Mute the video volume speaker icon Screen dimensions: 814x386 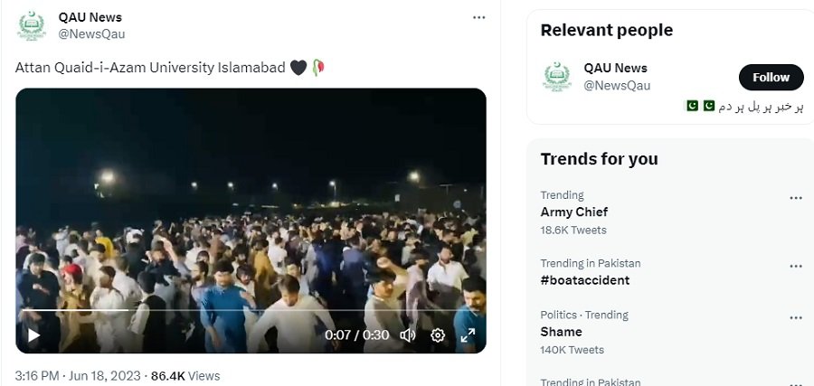click(408, 335)
